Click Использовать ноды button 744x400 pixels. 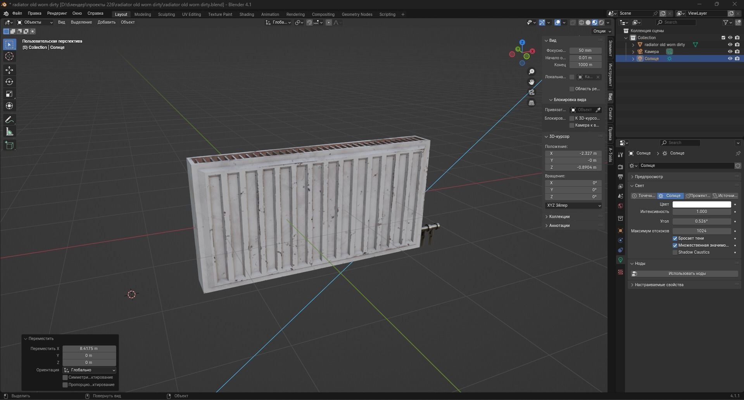pos(684,274)
